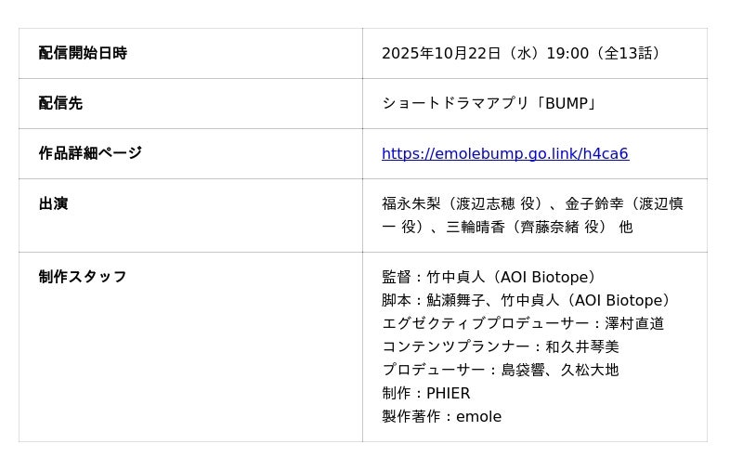Open the emolebump.go.link details page link
Screen dimensions: 743x470
pyautogui.click(x=504, y=154)
